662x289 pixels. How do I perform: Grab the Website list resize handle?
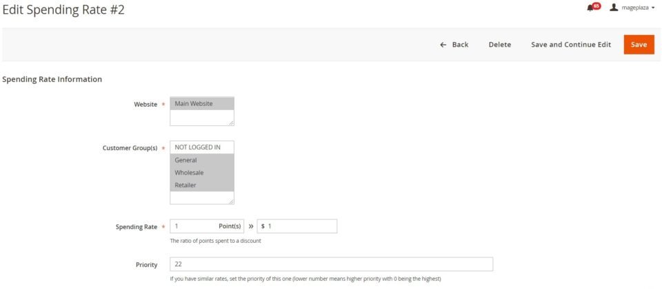tap(231, 122)
